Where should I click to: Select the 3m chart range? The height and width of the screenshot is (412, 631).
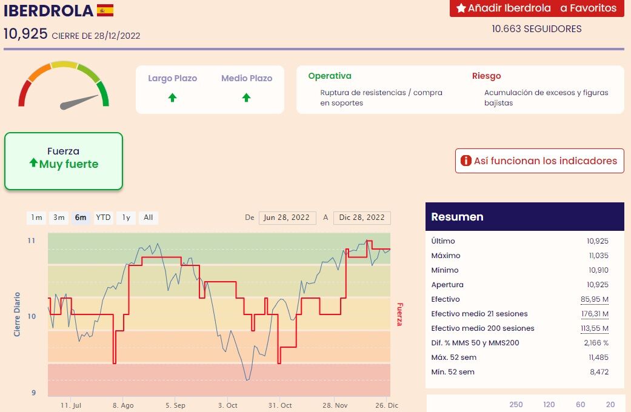(x=59, y=218)
